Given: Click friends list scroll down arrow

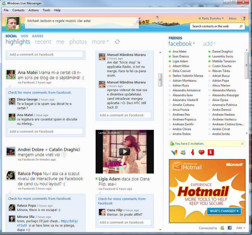Looking at the screenshot, I should (x=246, y=133).
